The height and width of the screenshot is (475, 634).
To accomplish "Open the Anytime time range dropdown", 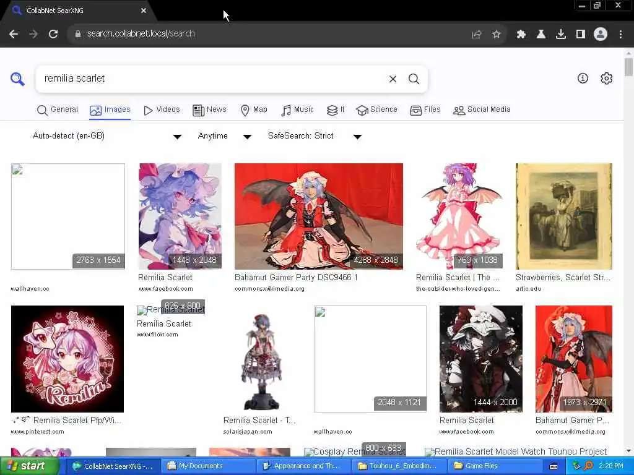I will click(224, 136).
